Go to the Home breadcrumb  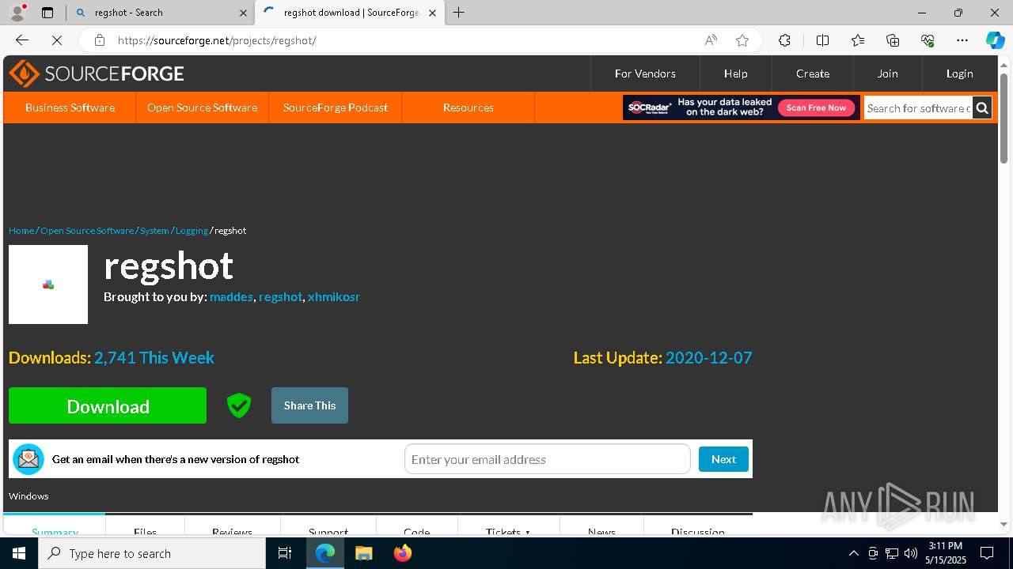pos(21,231)
